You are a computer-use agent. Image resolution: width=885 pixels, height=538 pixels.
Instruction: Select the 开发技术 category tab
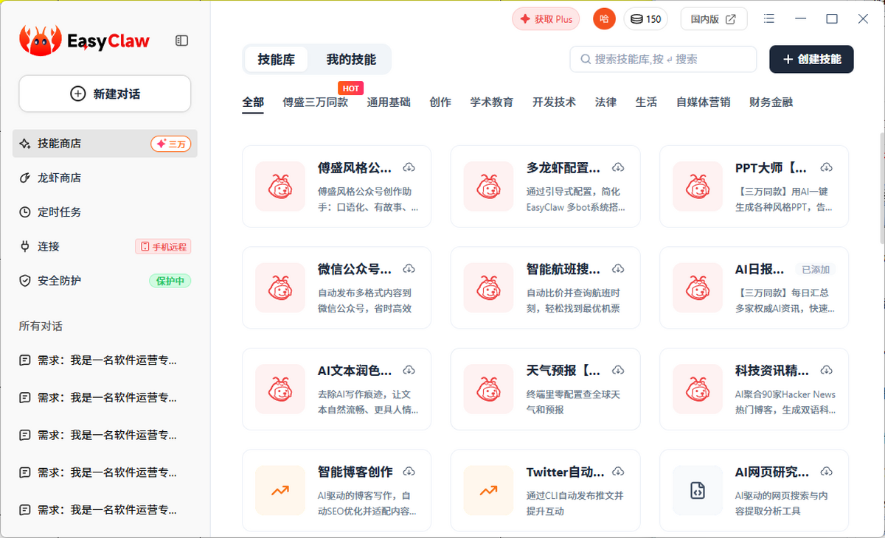tap(554, 102)
